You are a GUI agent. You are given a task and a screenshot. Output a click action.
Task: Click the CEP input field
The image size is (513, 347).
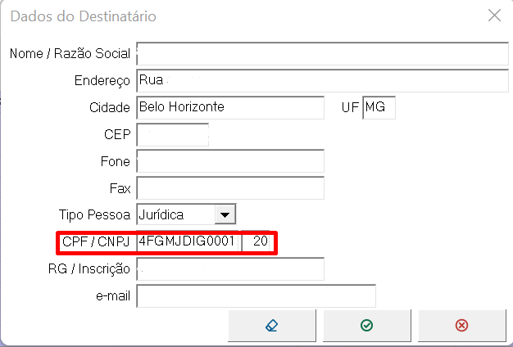tap(172, 134)
